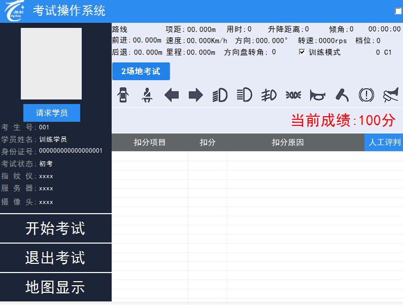Open 地图显示 from the left menu

point(55,287)
